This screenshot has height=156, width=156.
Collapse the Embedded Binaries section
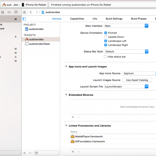coord(66,95)
